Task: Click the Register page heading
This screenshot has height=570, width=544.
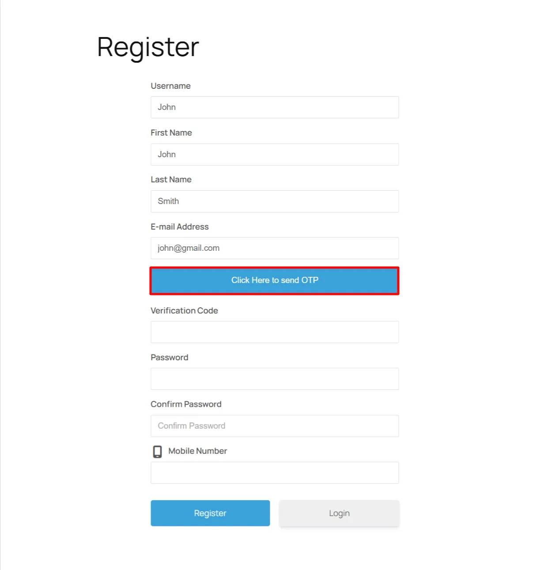Action: pyautogui.click(x=147, y=47)
